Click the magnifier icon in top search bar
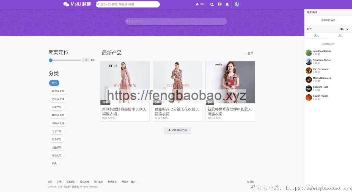The height and width of the screenshot is (192, 352). point(98,4)
